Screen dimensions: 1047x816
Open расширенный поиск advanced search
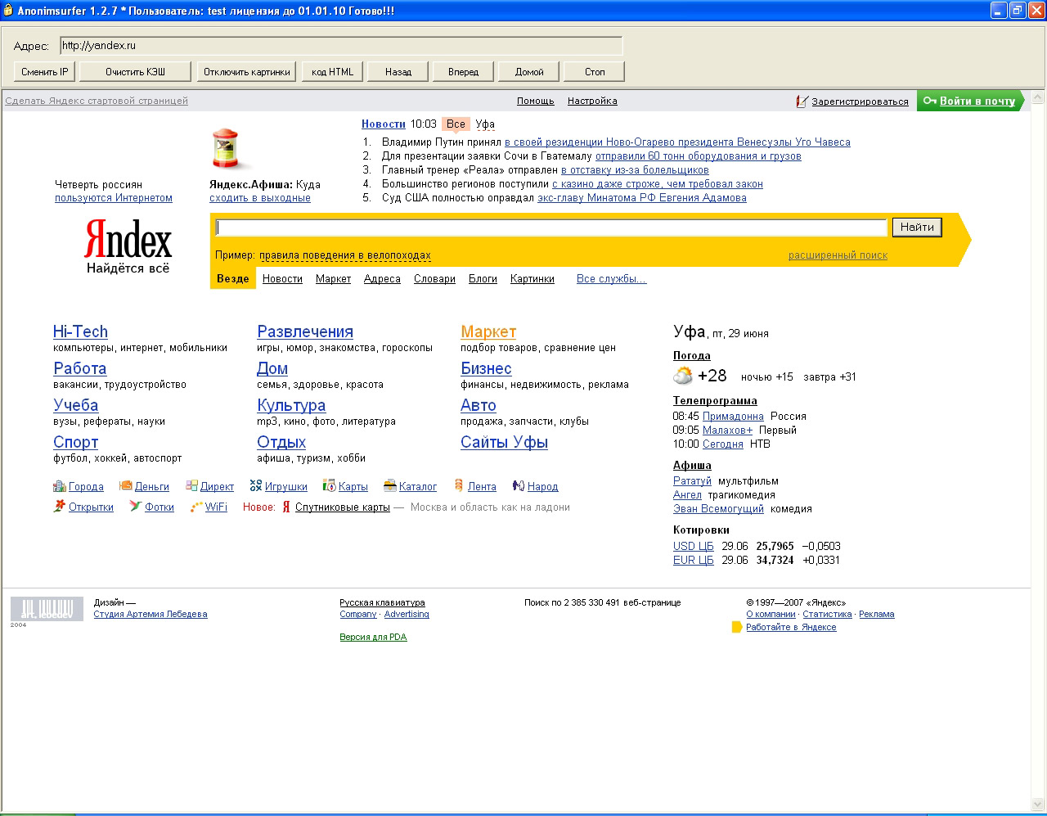pyautogui.click(x=838, y=255)
